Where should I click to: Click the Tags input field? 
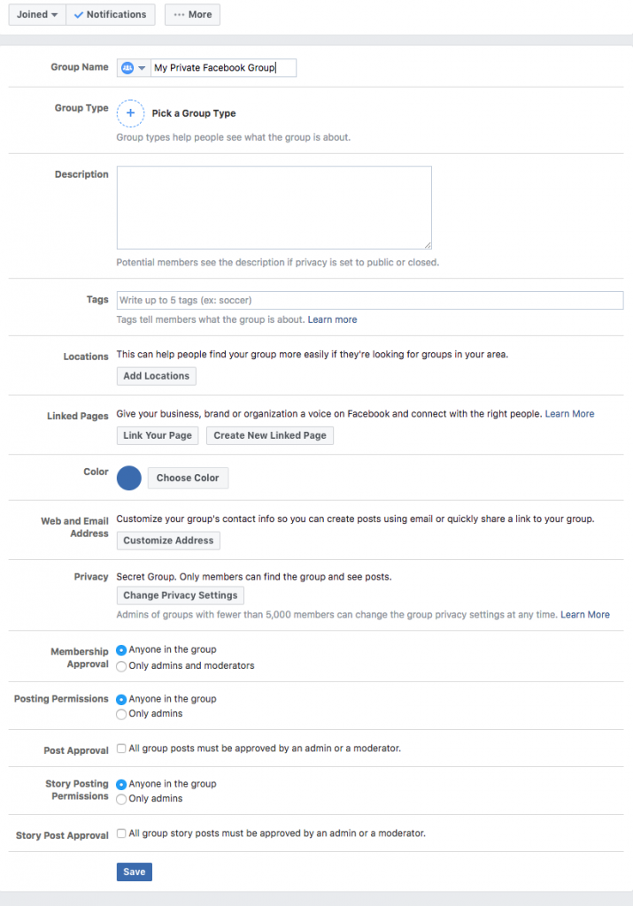[354, 300]
